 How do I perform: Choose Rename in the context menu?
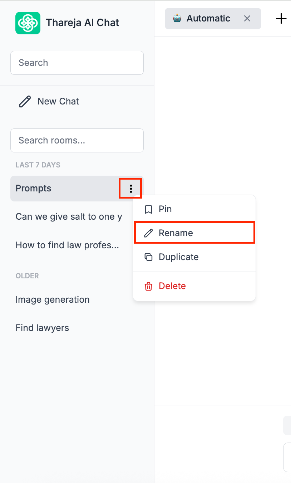tap(176, 233)
